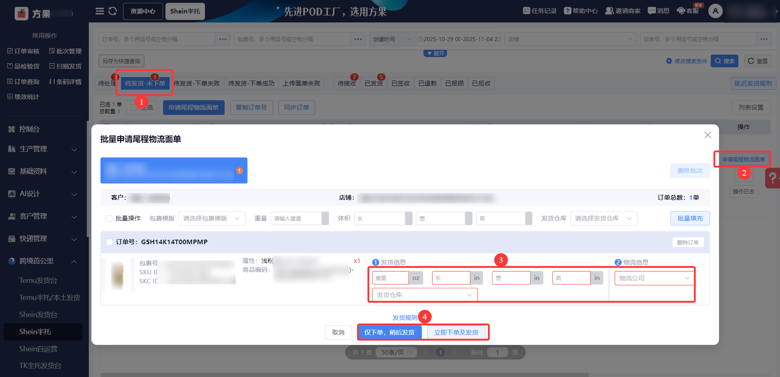Click order row 重量 oz input
This screenshot has width=780, height=377.
click(390, 278)
